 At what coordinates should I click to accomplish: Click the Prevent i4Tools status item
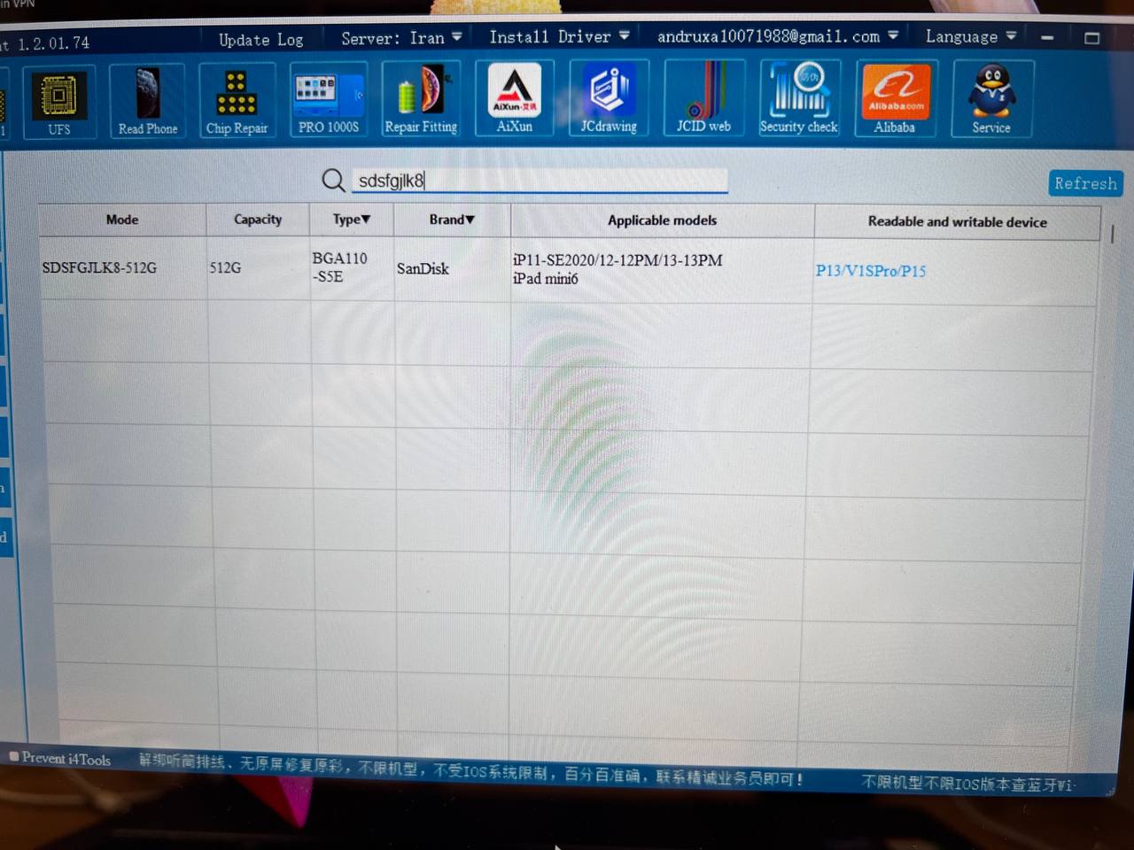[60, 759]
